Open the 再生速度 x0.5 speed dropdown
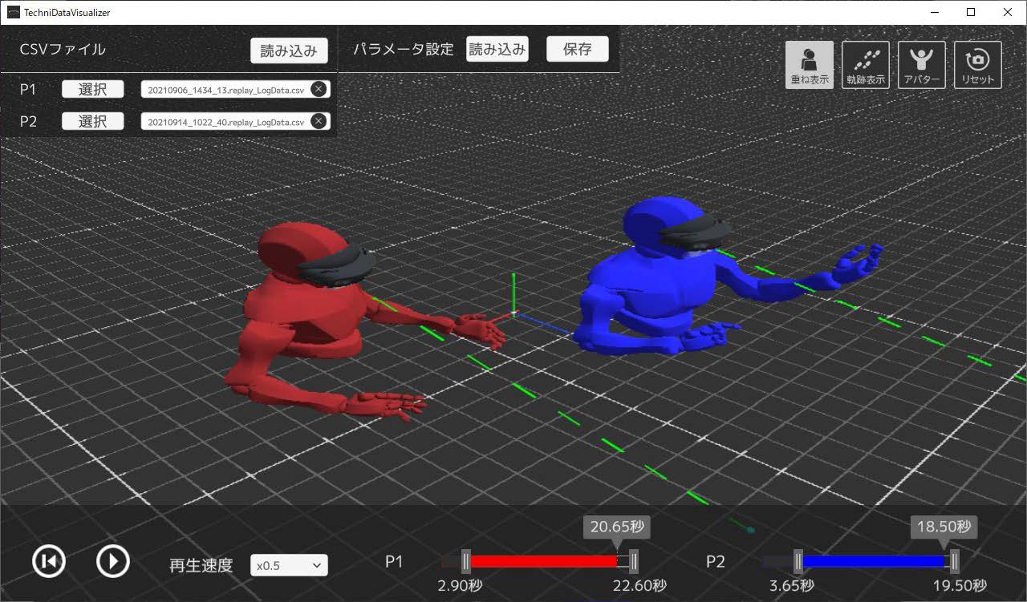This screenshot has width=1027, height=602. pos(289,565)
